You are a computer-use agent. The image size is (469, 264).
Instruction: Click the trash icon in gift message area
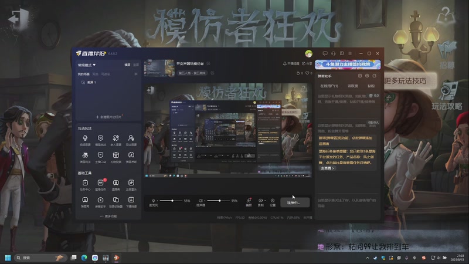(371, 96)
